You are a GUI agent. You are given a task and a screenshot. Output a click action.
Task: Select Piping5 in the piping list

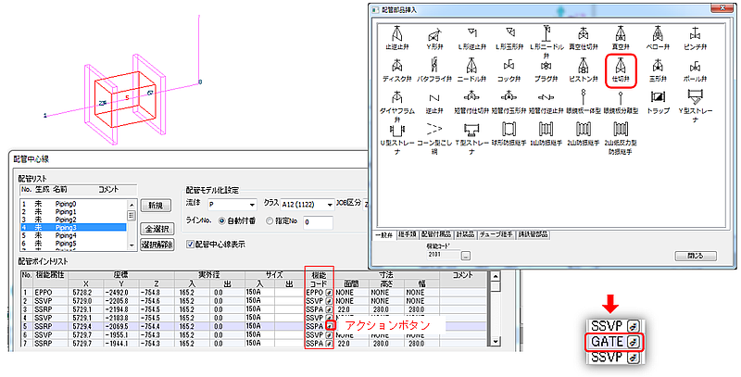click(73, 244)
